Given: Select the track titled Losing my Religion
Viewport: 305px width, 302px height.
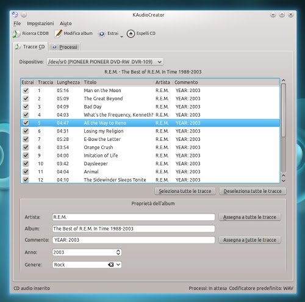Looking at the screenshot, I should tap(104, 131).
